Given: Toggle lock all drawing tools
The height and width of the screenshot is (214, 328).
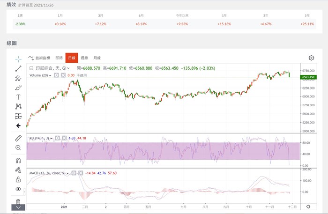Looking at the screenshot, I should [18, 179].
